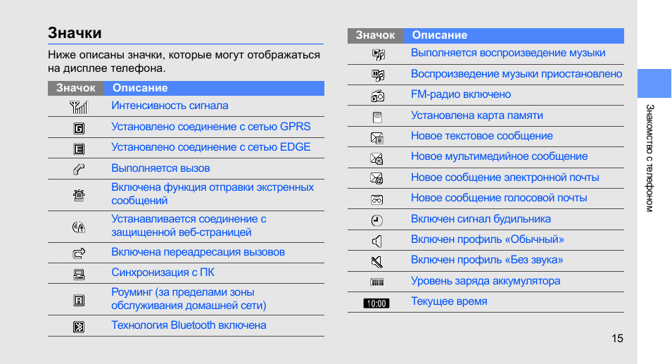Click the voicemail cassette icon
Screen dimensions: 672x364
pyautogui.click(x=376, y=200)
